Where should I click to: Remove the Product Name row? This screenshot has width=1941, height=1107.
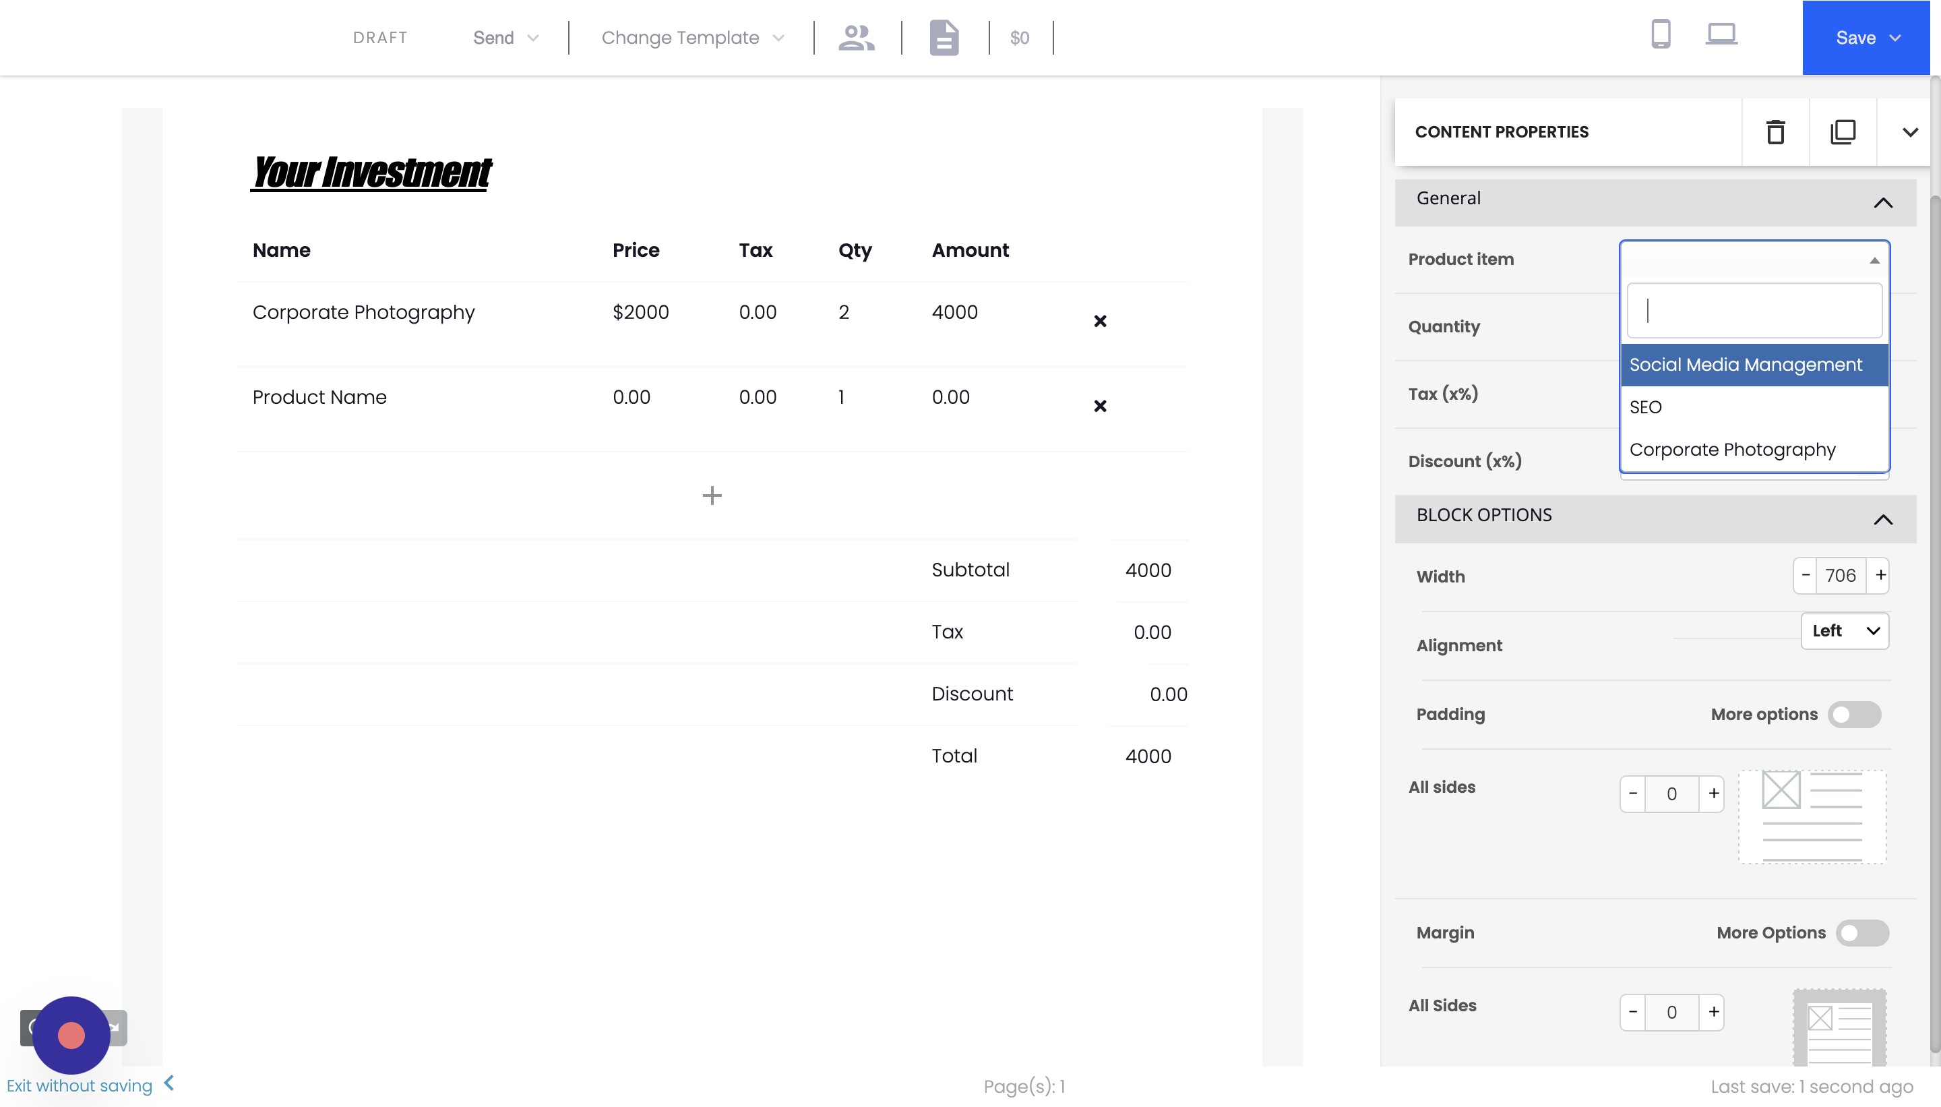[1099, 407]
